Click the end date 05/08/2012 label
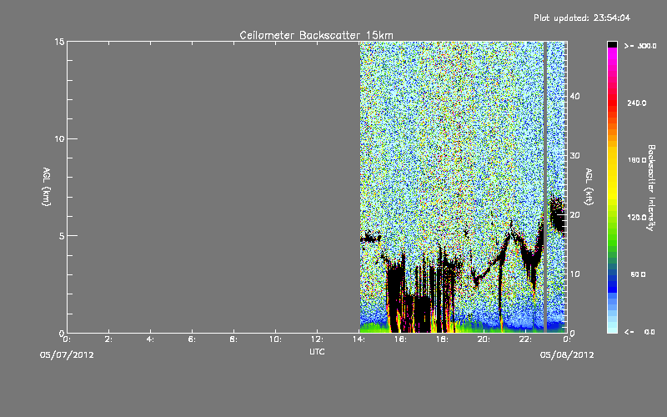This screenshot has width=667, height=417. (567, 355)
